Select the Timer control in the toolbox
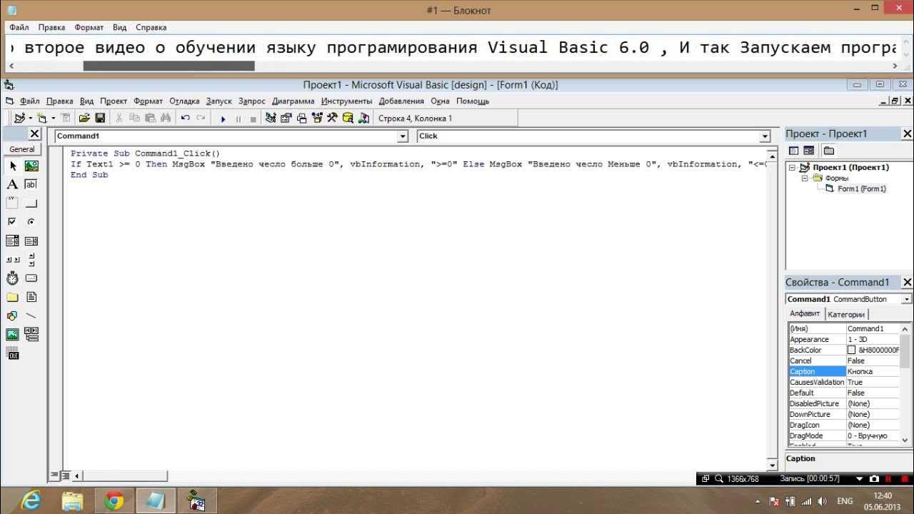Viewport: 914px width, 514px height. pos(13,278)
